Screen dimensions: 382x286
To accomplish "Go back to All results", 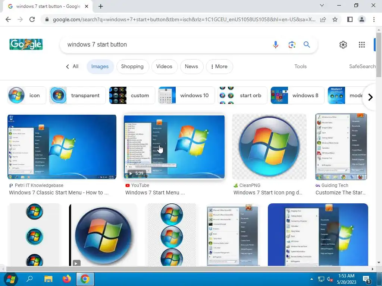I will tap(72, 66).
